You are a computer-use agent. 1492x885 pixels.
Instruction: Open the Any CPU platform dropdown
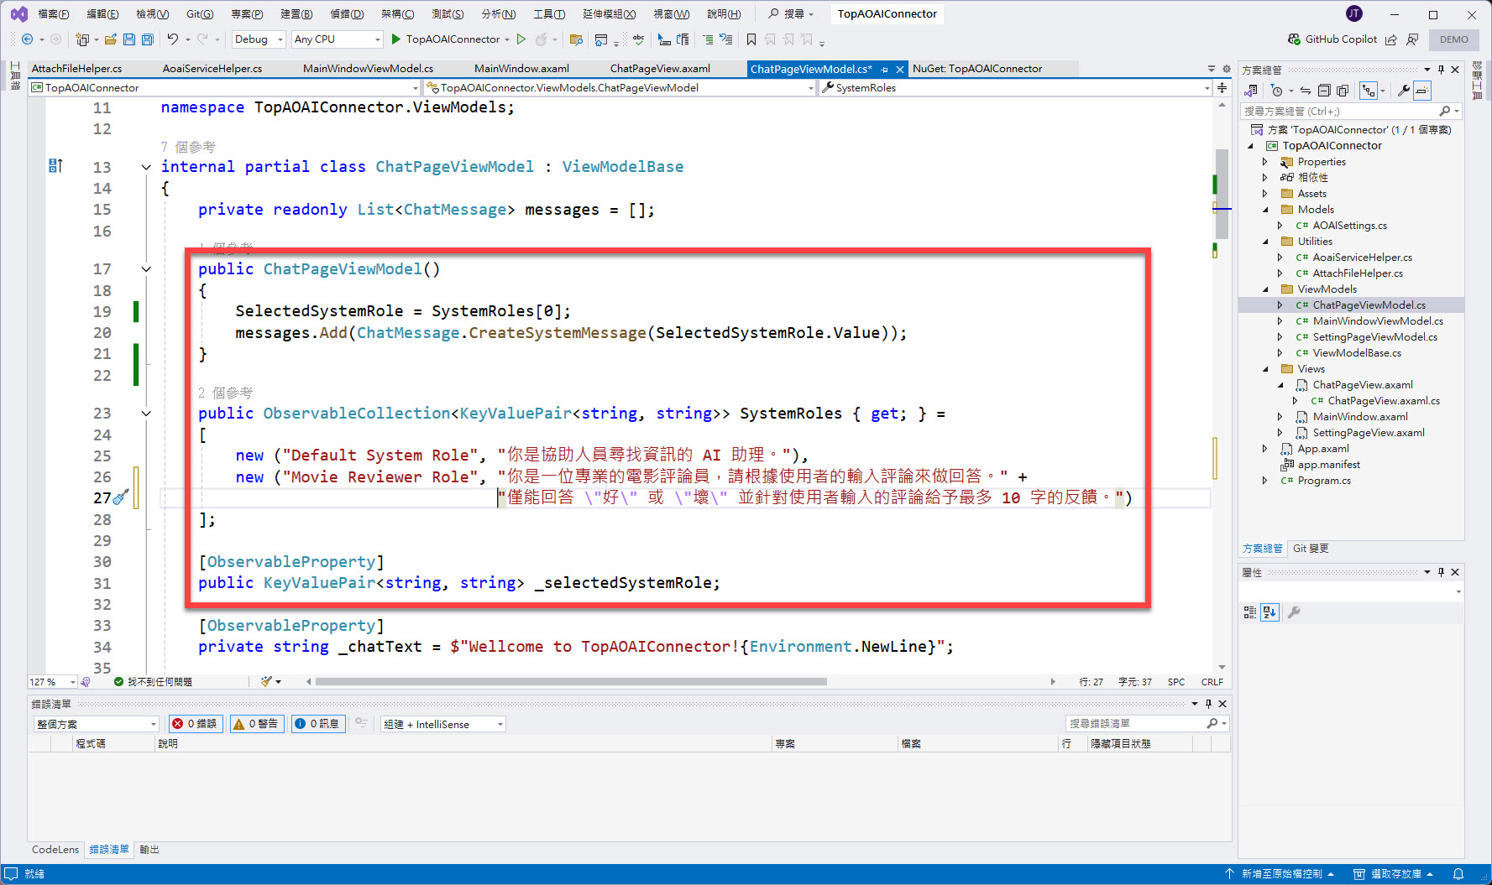[x=337, y=39]
